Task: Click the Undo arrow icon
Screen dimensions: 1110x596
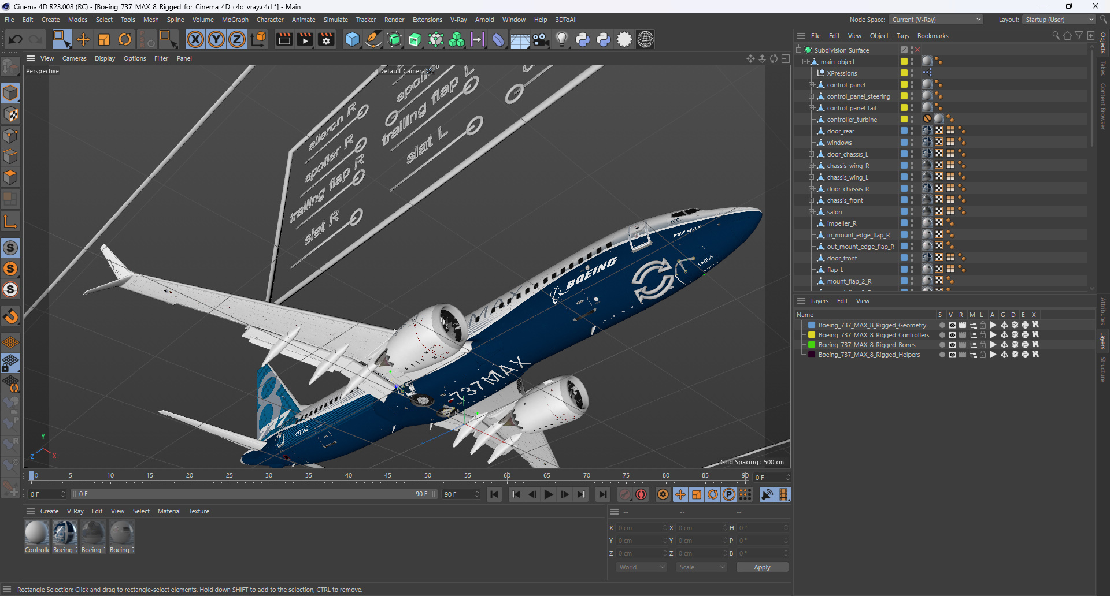Action: 16,39
